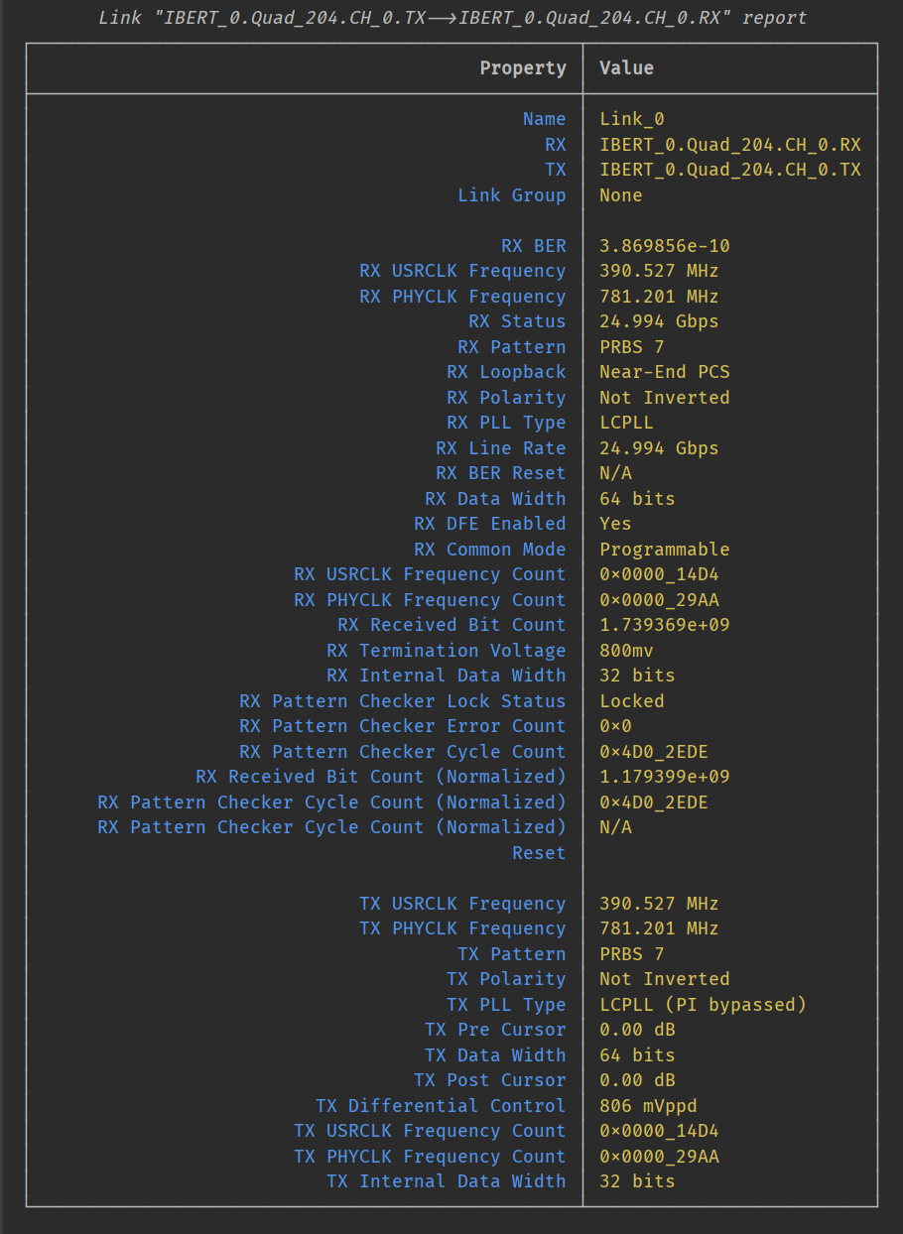Click the "TX Post Cursor" property label
Viewport: 903px width, 1234px height.
[489, 1080]
